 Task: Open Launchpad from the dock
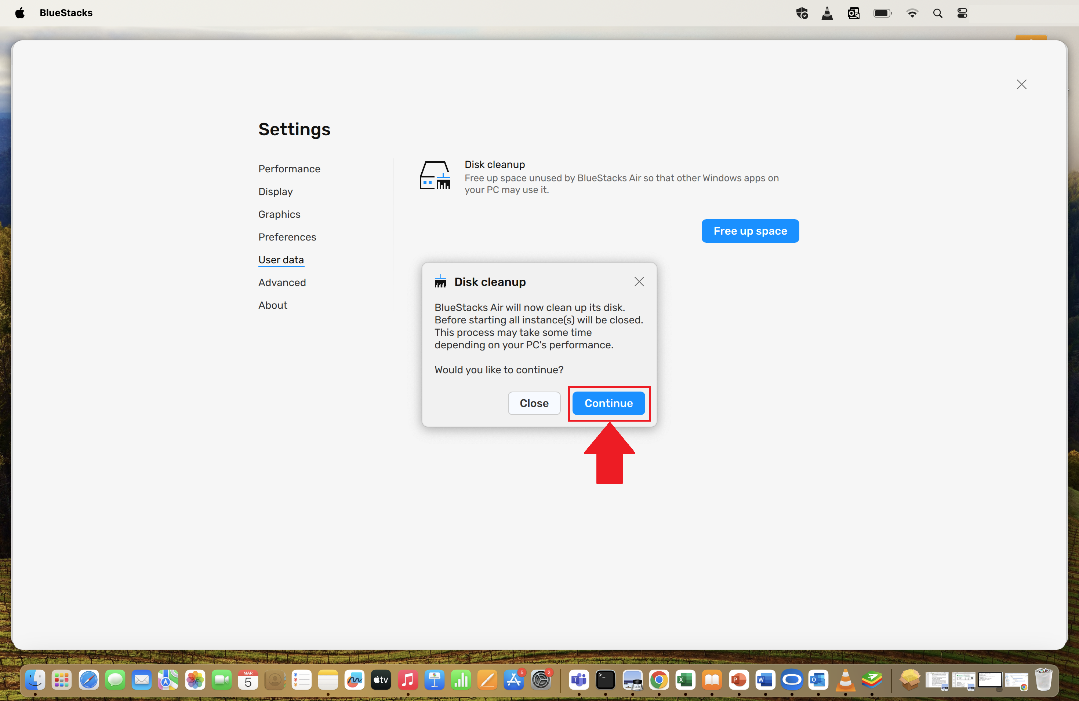62,680
